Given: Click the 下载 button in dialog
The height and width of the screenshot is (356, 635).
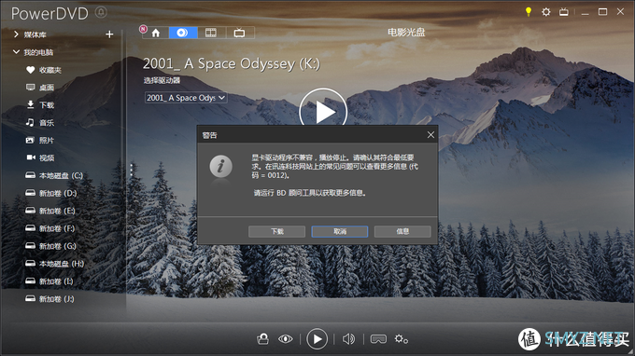Looking at the screenshot, I should (x=277, y=231).
